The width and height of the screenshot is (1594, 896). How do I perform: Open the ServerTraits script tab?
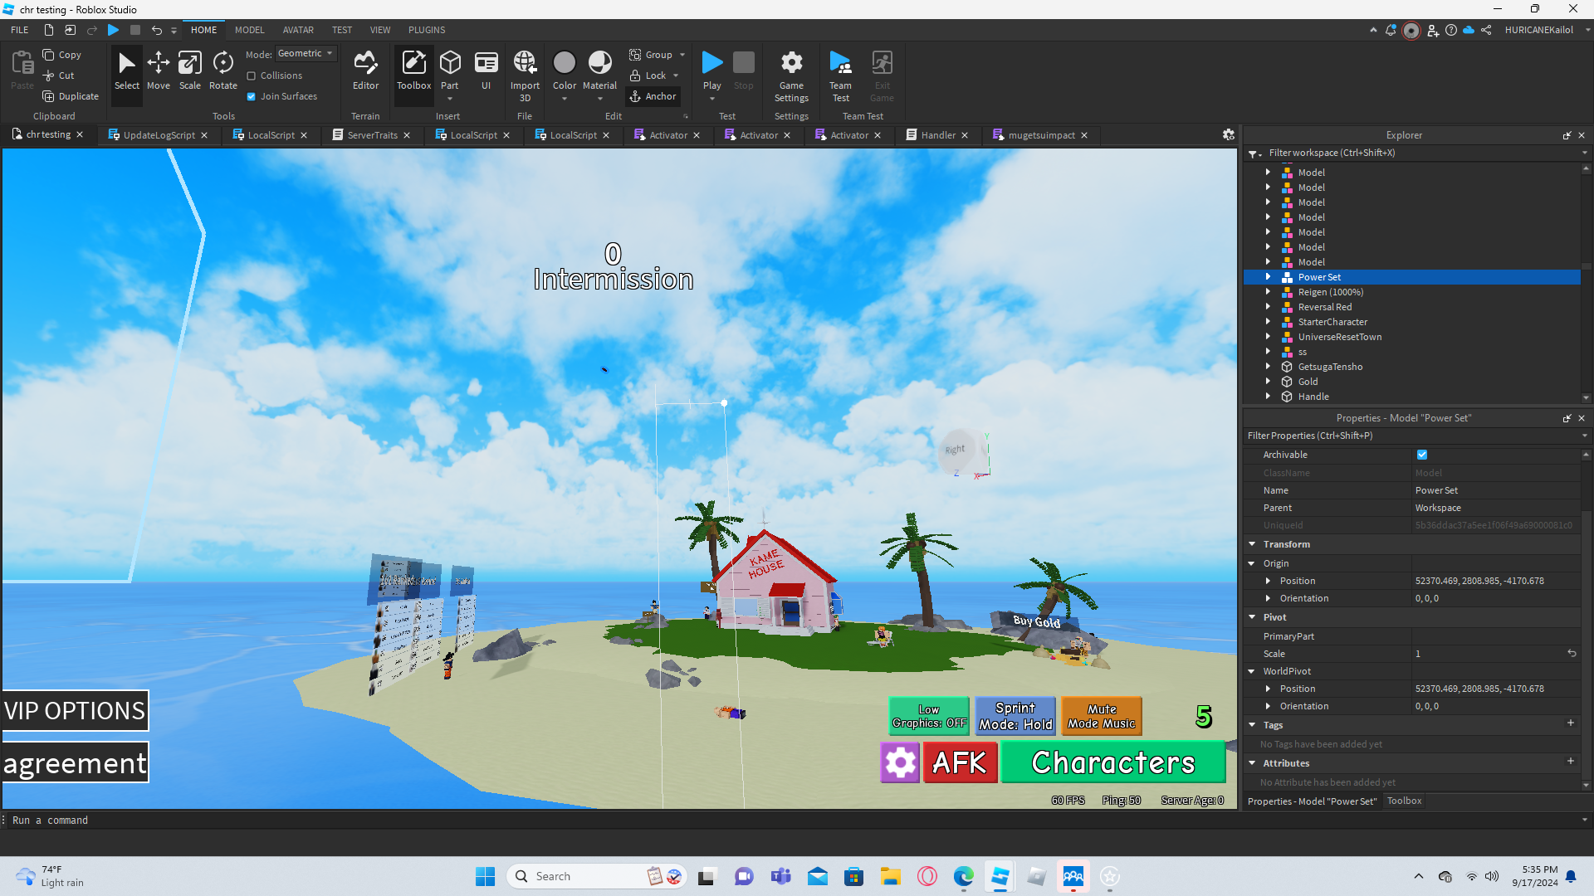pyautogui.click(x=372, y=135)
